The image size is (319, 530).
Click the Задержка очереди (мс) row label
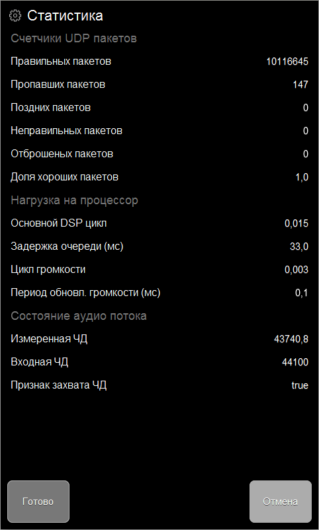click(67, 246)
